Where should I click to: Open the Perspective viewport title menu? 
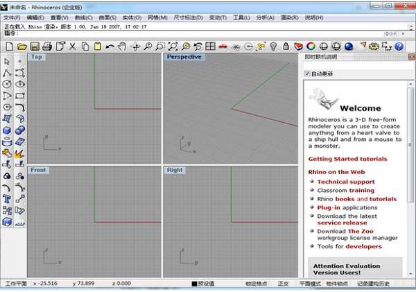click(184, 57)
